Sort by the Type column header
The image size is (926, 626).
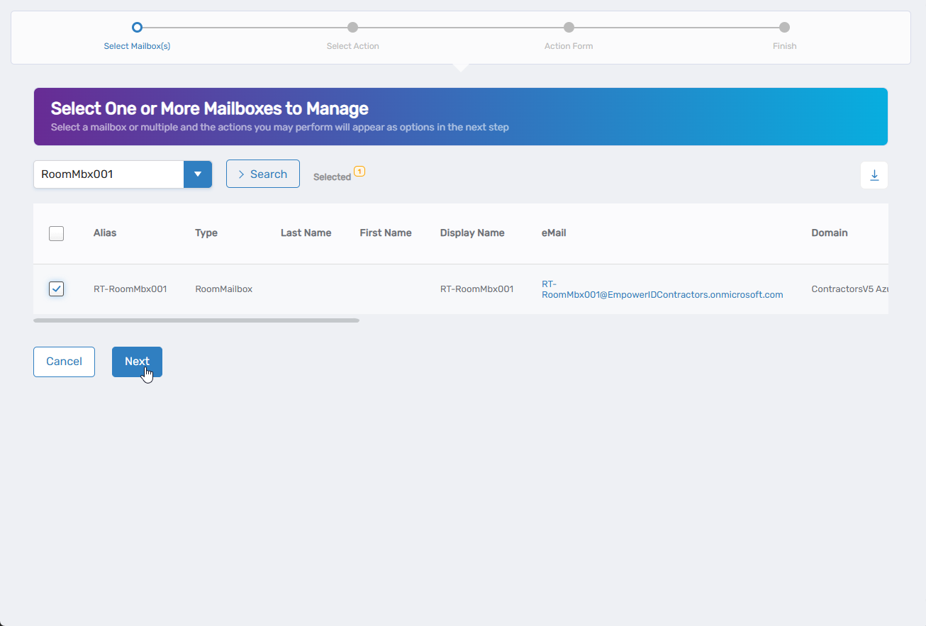(x=206, y=233)
